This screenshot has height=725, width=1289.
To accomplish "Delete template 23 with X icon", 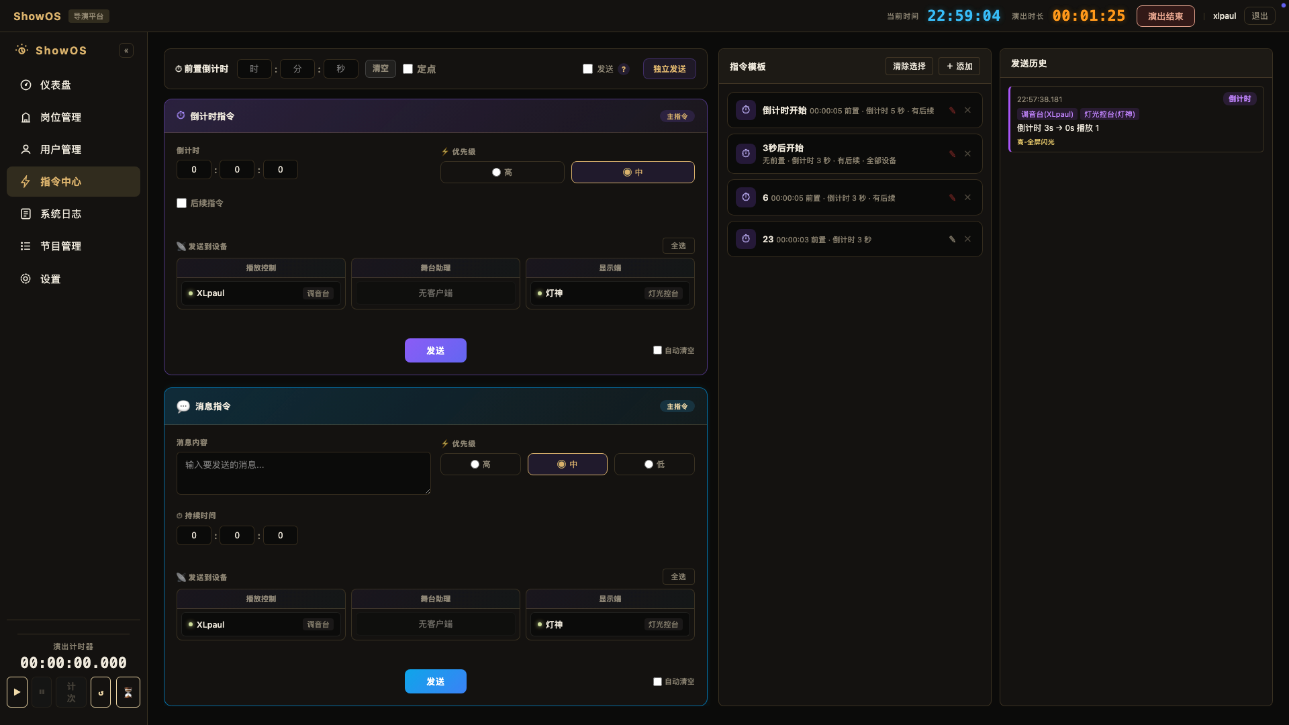I will [x=967, y=239].
